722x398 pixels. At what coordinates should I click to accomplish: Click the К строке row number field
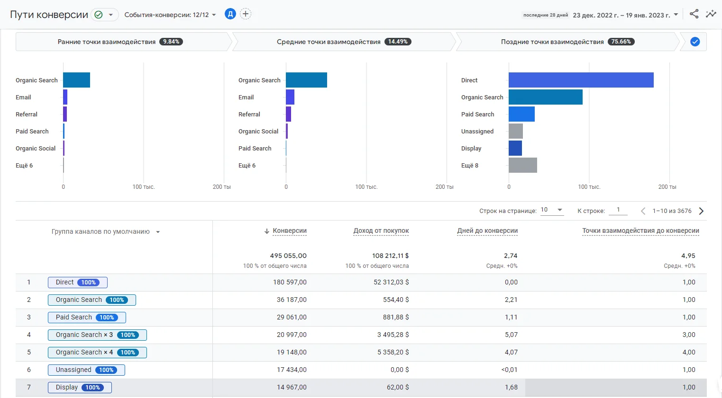(x=618, y=210)
